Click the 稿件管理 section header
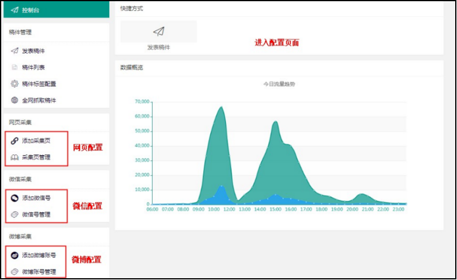This screenshot has width=457, height=280. [20, 33]
